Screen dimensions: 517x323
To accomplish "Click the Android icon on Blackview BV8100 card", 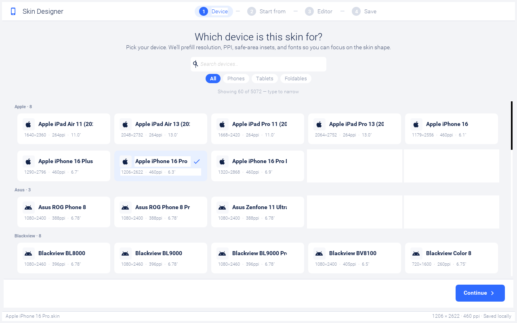I will 319,254.
